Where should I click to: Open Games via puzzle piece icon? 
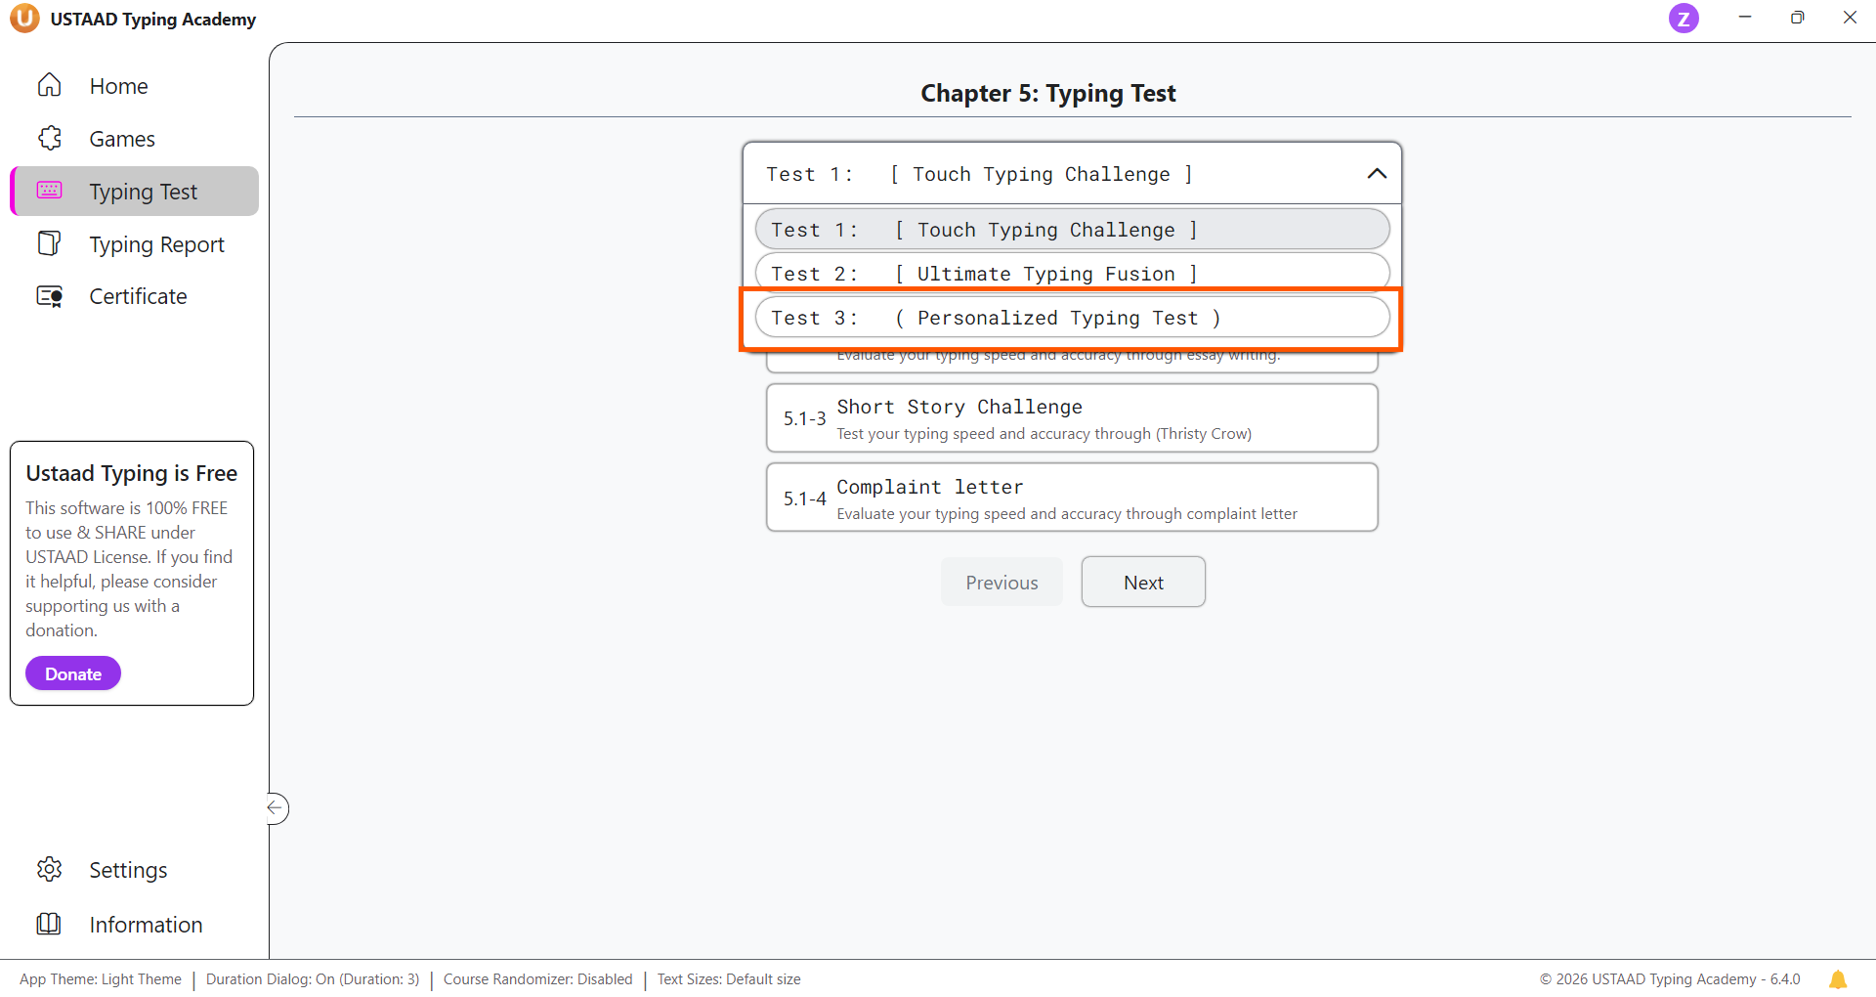click(49, 139)
